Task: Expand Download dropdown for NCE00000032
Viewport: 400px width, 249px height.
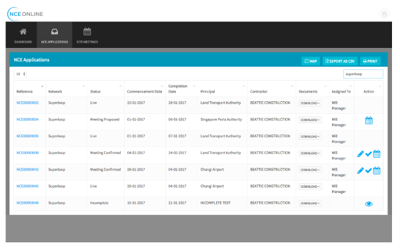Action: point(310,103)
